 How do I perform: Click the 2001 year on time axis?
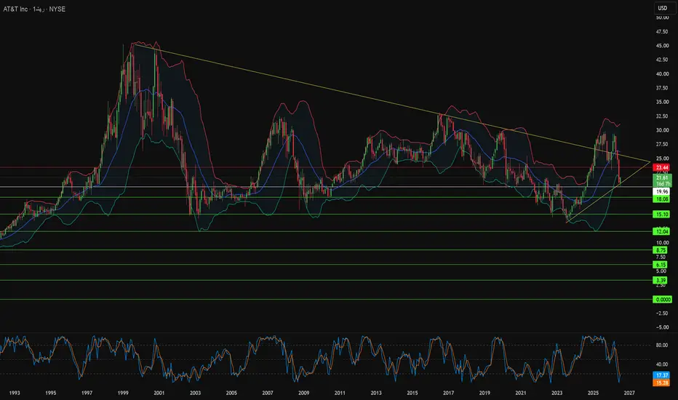(159, 393)
